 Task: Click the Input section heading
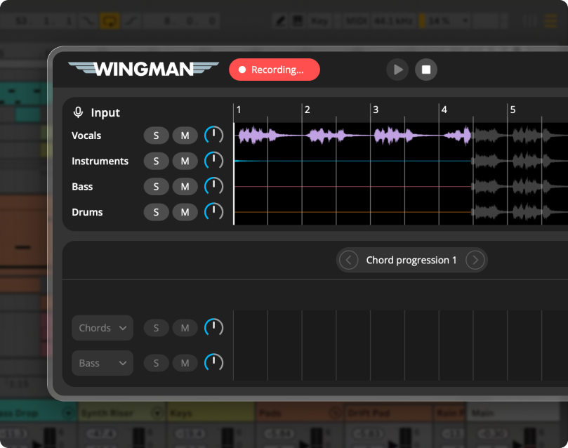pyautogui.click(x=105, y=112)
